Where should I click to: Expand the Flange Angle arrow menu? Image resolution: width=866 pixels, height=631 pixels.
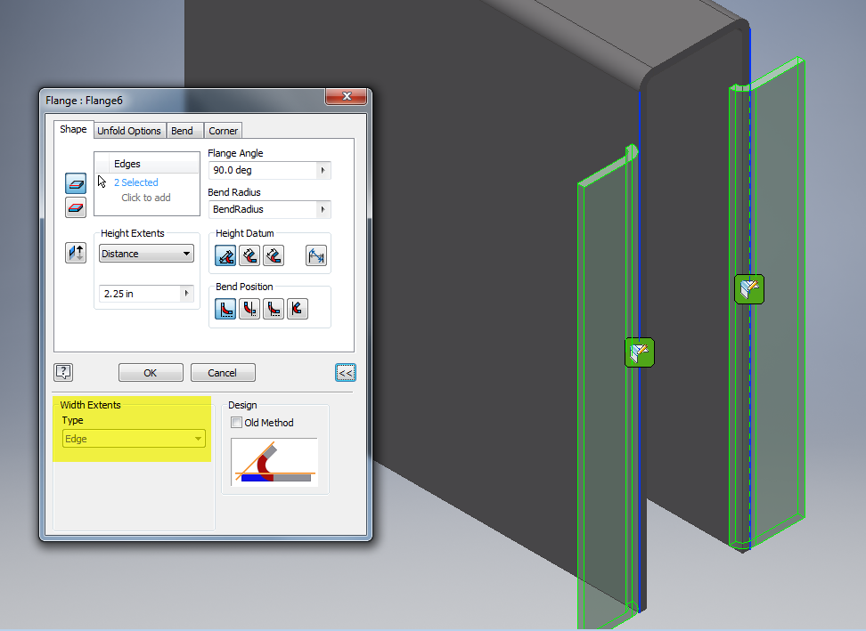(323, 171)
